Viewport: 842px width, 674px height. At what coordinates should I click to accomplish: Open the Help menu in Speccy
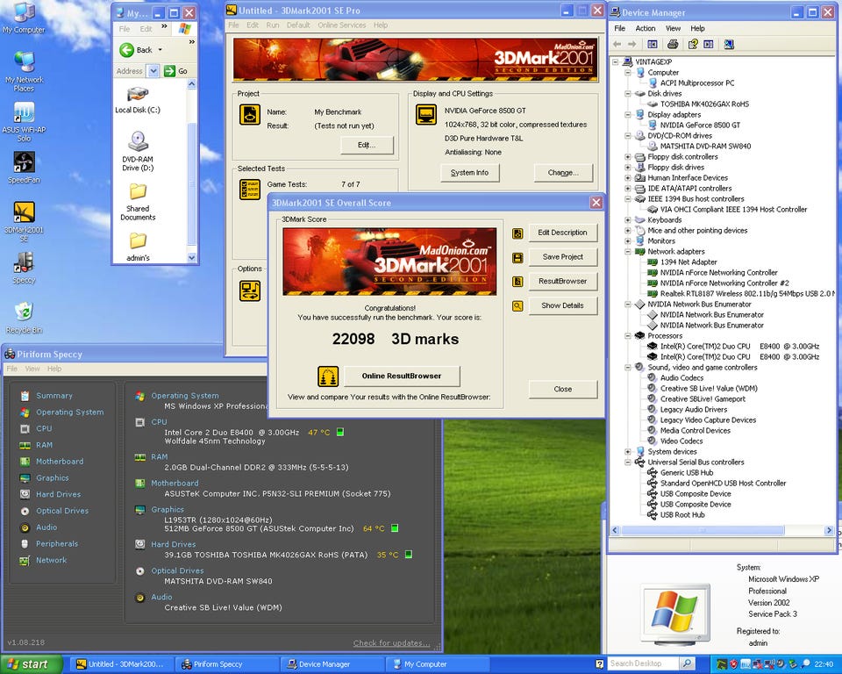(54, 369)
